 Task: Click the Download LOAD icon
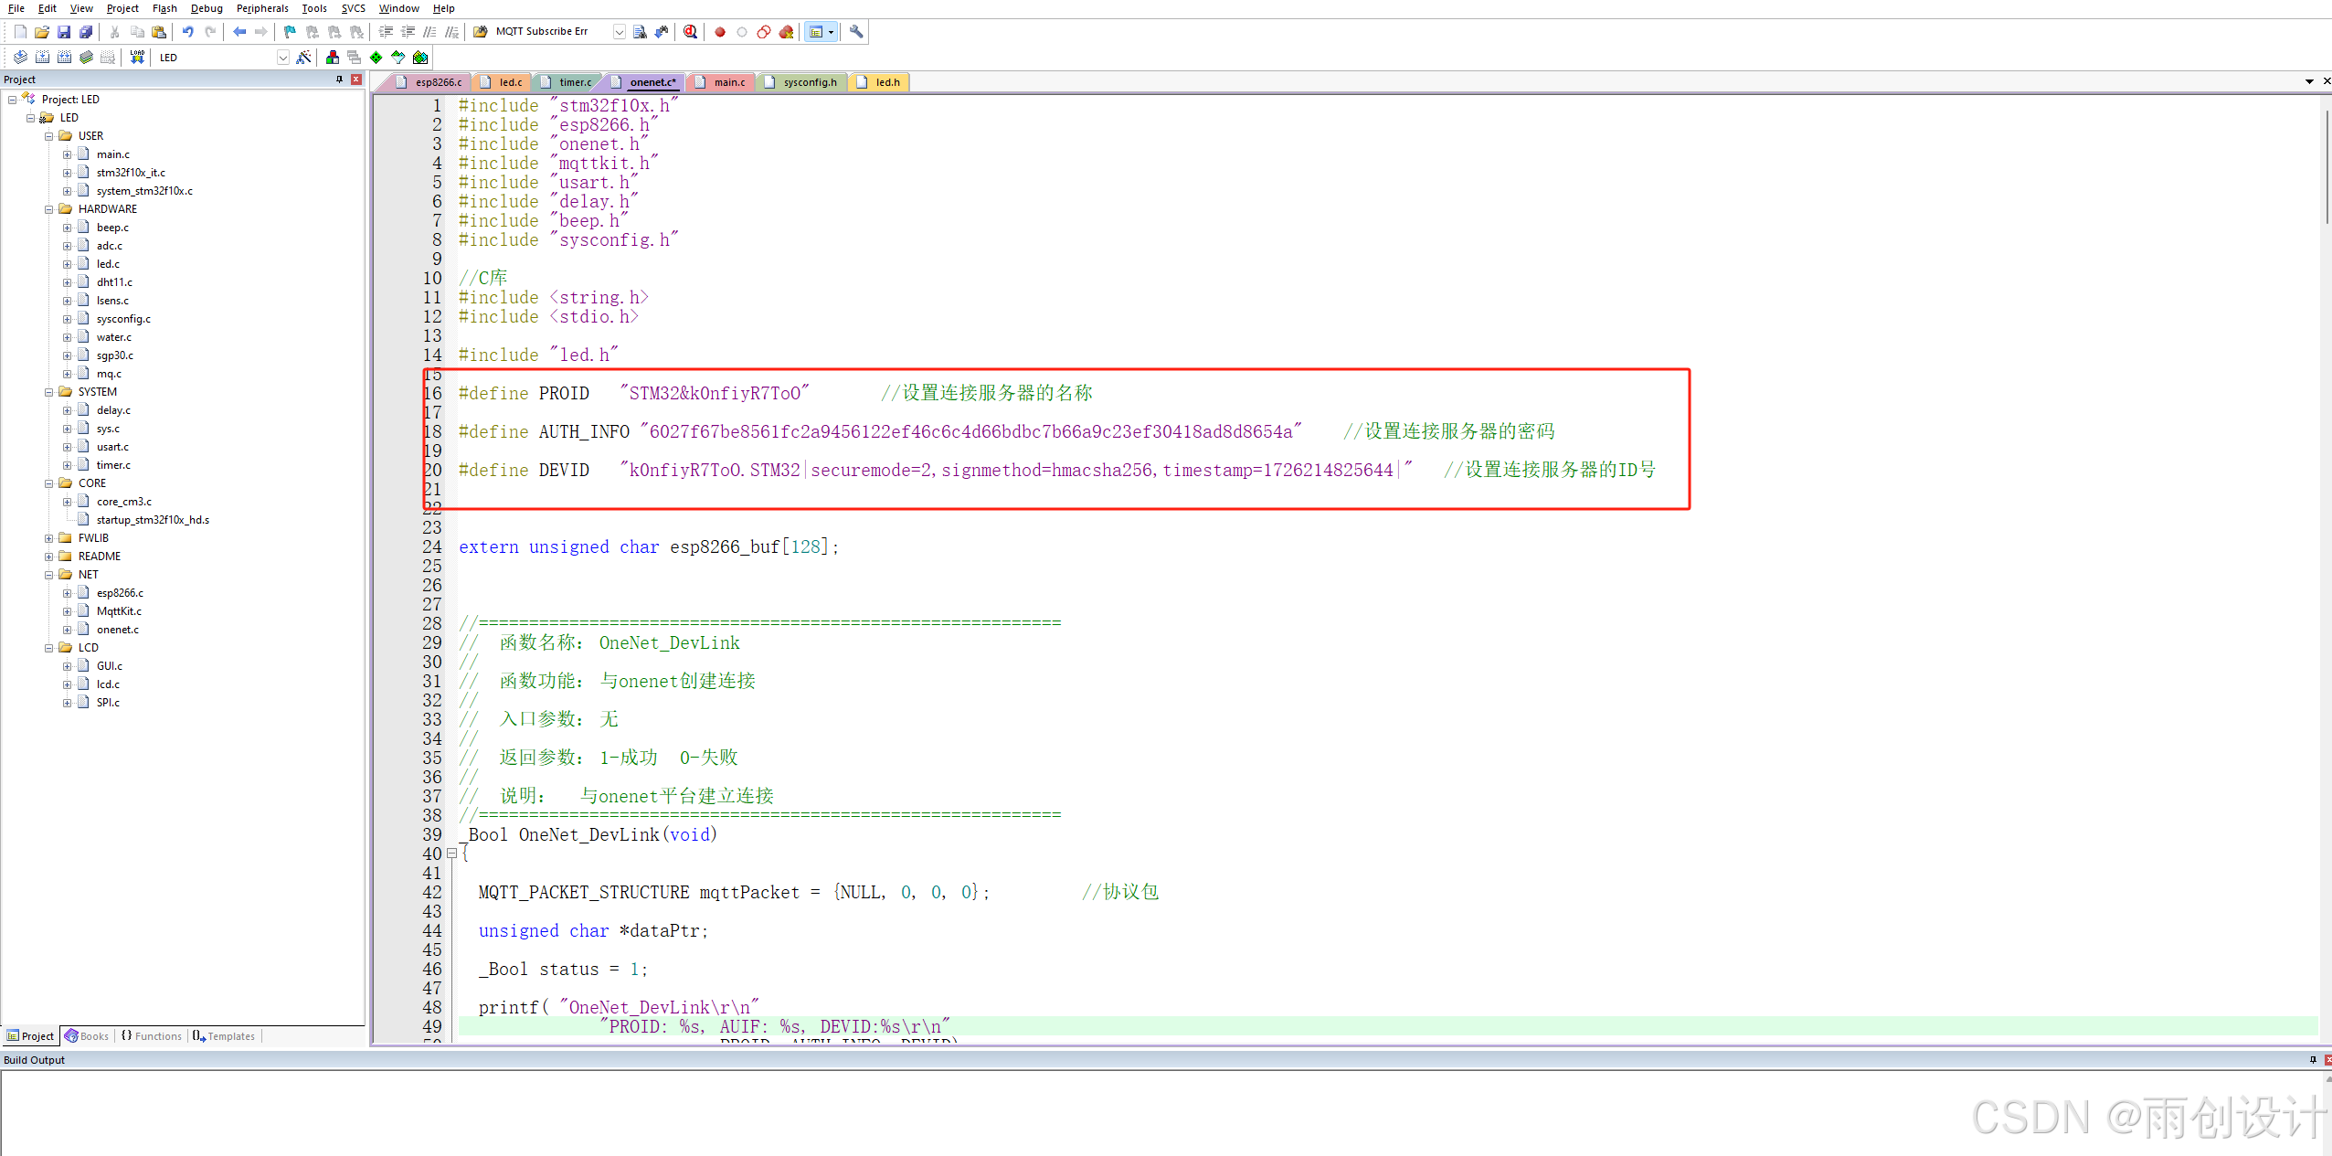[137, 57]
